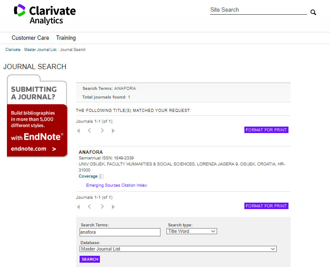Click the Total journals found: 1 text
This screenshot has height=267, width=330.
[106, 97]
